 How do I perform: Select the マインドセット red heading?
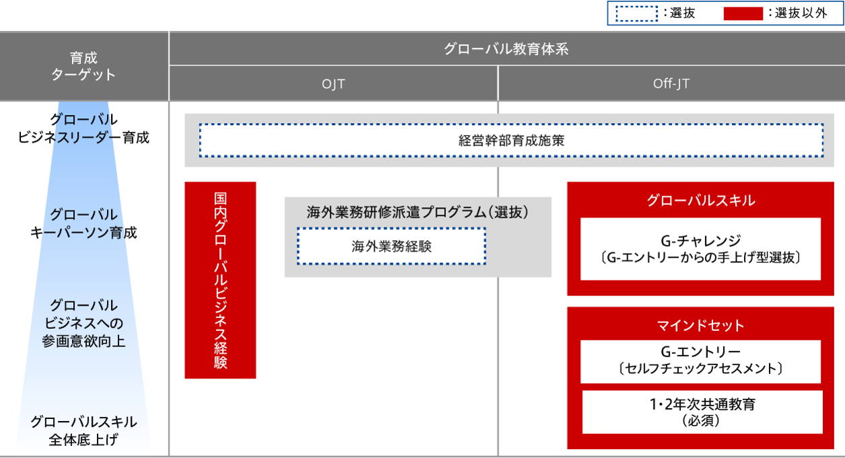click(700, 326)
